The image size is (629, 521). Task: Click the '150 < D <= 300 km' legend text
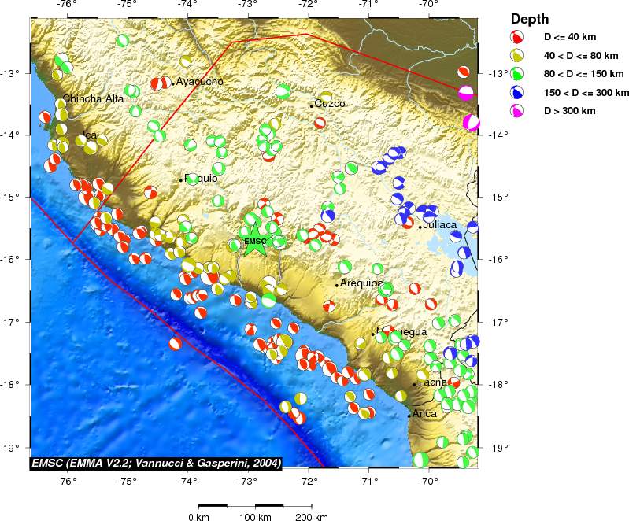(x=587, y=92)
